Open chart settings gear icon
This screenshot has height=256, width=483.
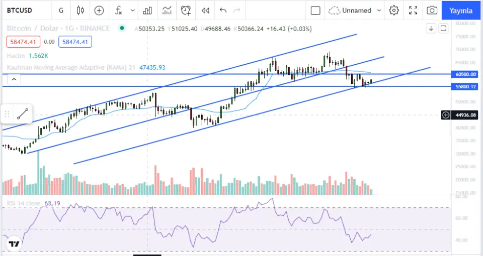point(394,10)
